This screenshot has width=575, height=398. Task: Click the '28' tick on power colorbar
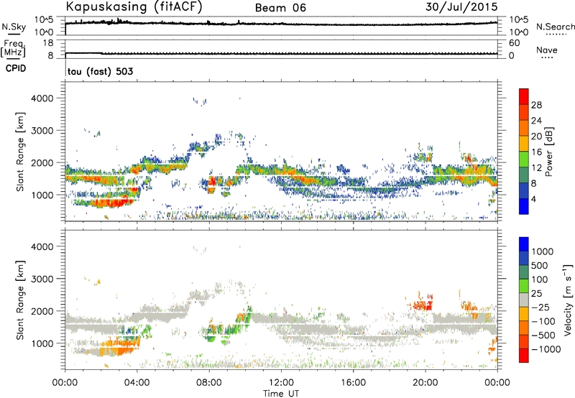click(536, 105)
